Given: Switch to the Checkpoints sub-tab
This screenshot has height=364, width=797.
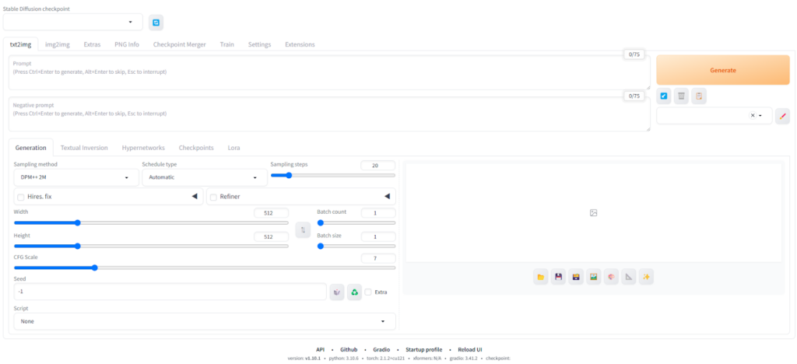Looking at the screenshot, I should coord(196,148).
